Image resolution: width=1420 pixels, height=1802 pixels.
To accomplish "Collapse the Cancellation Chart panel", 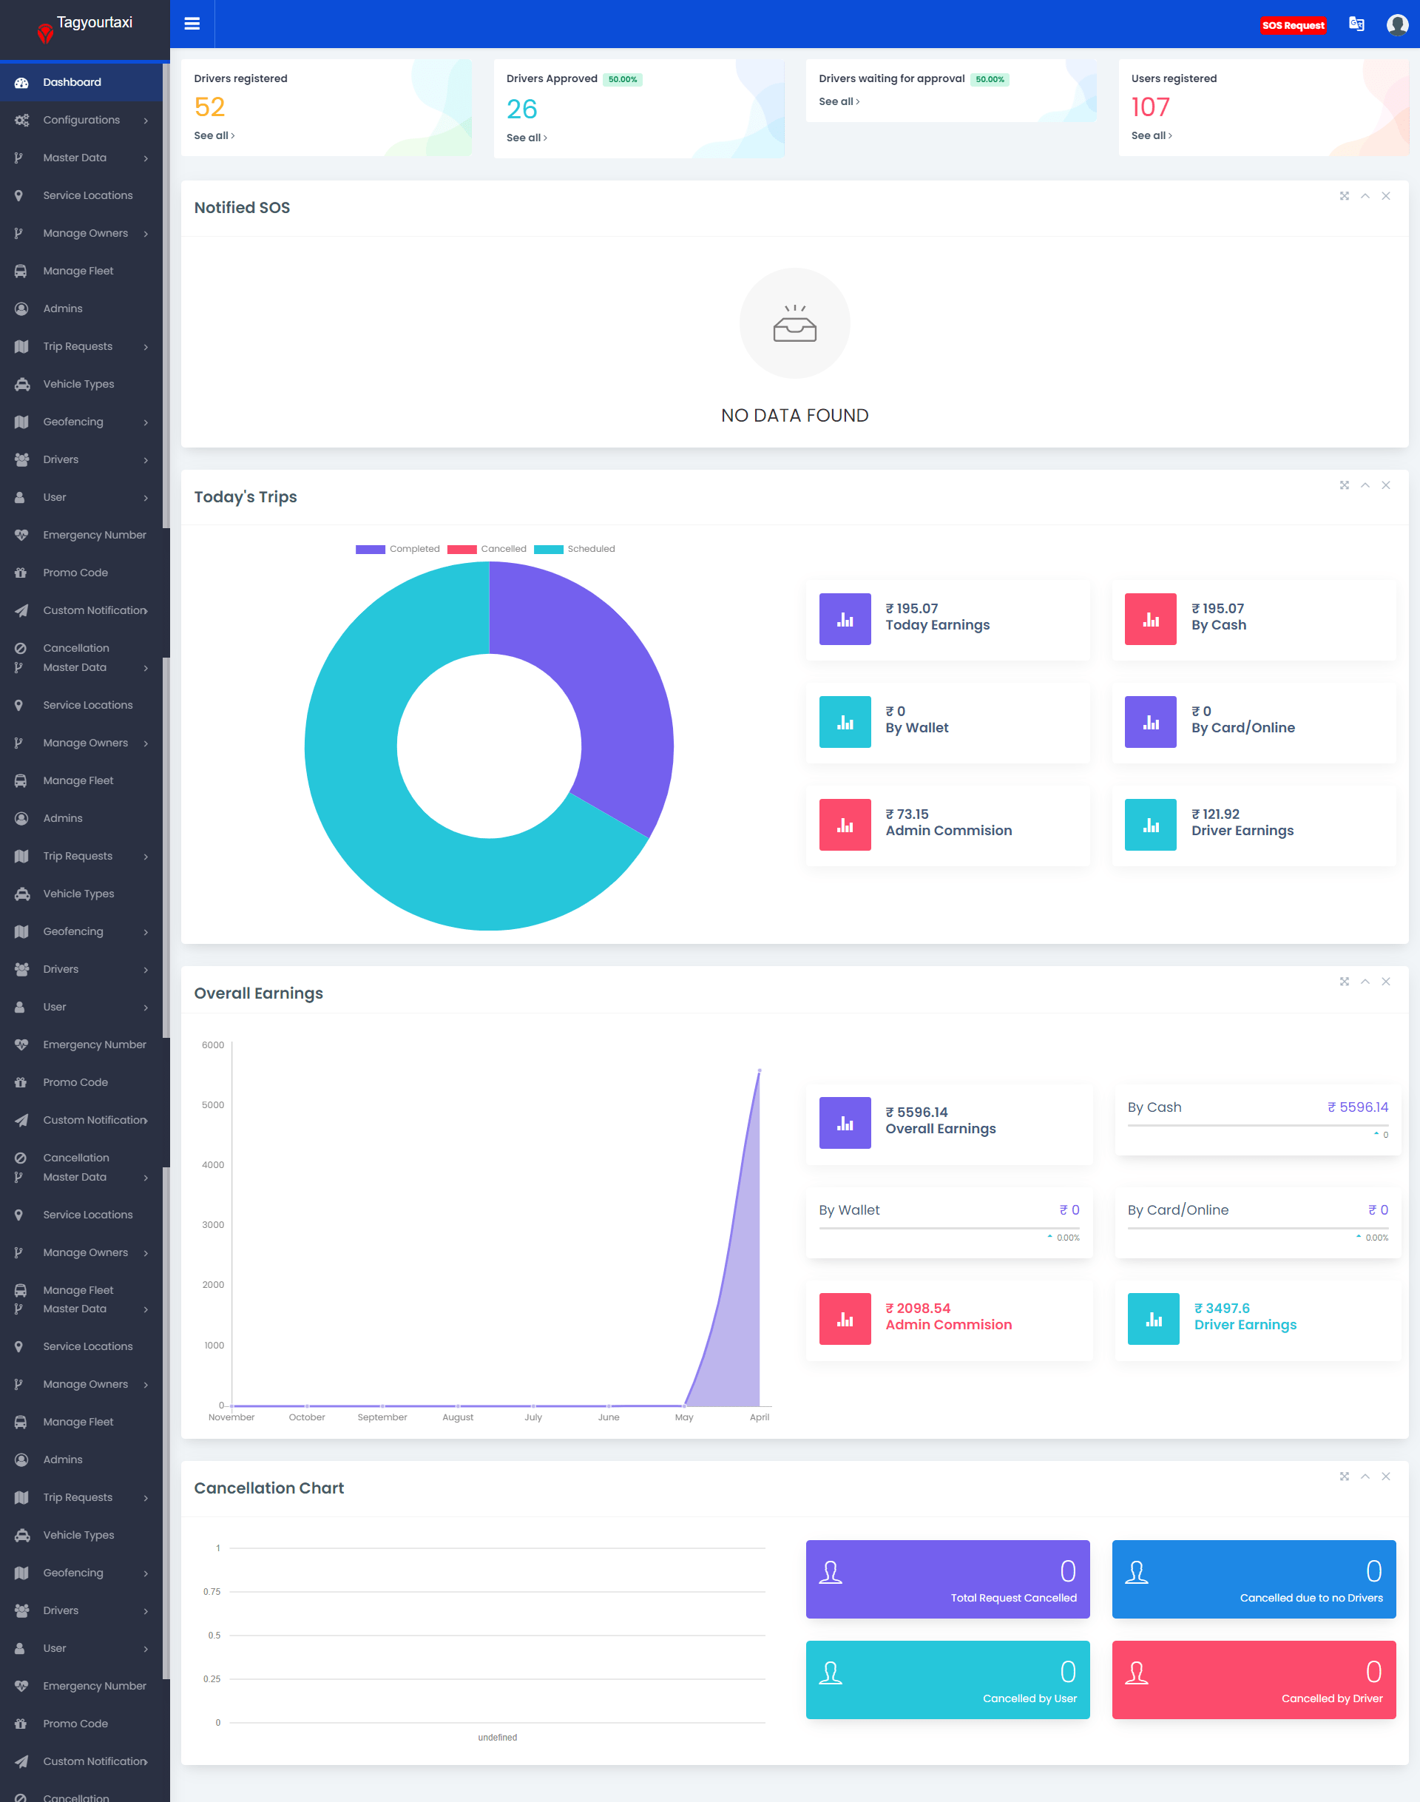I will pyautogui.click(x=1365, y=1477).
